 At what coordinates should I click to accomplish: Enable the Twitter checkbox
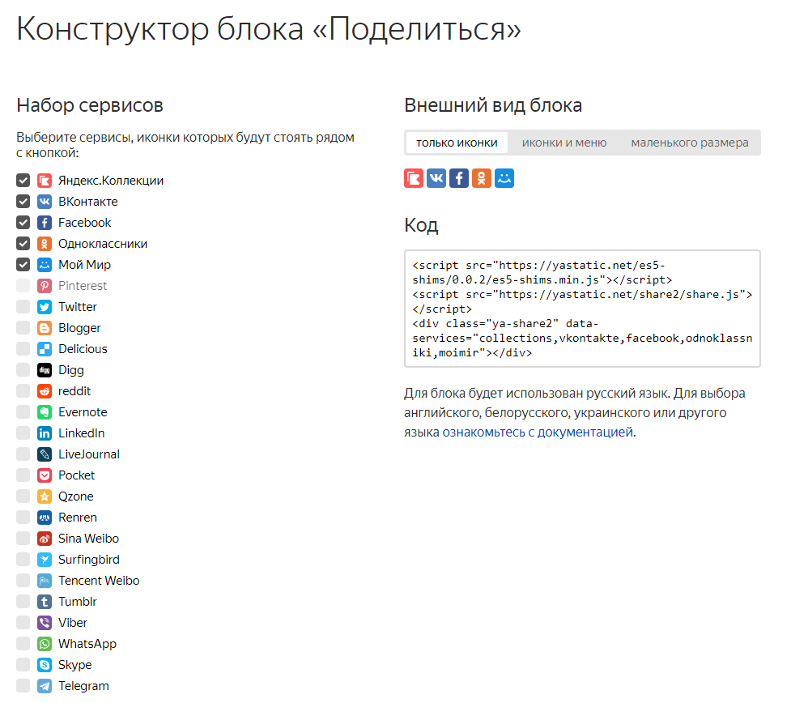(x=23, y=307)
